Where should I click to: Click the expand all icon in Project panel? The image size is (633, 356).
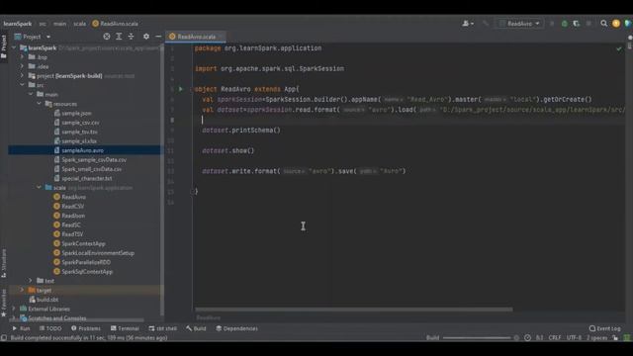tap(119, 37)
